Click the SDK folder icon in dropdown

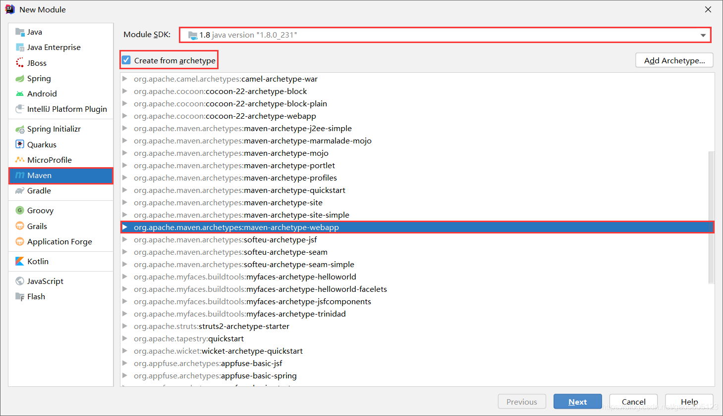pos(193,35)
